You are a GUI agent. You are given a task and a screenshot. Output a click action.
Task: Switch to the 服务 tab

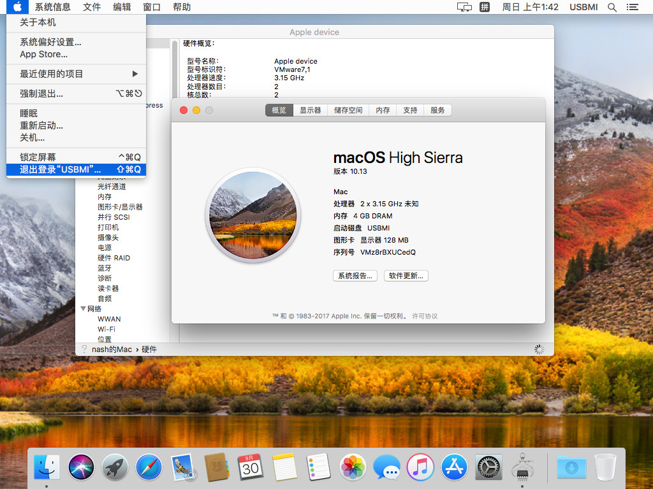(437, 110)
